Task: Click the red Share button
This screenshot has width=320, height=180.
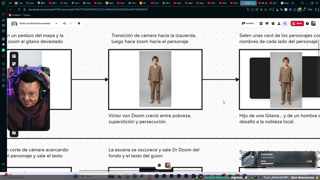Action: (297, 23)
